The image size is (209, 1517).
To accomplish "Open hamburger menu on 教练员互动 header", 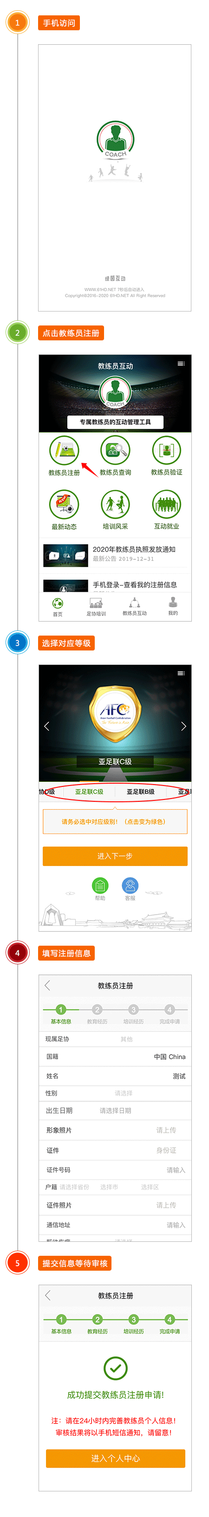I will tap(181, 363).
